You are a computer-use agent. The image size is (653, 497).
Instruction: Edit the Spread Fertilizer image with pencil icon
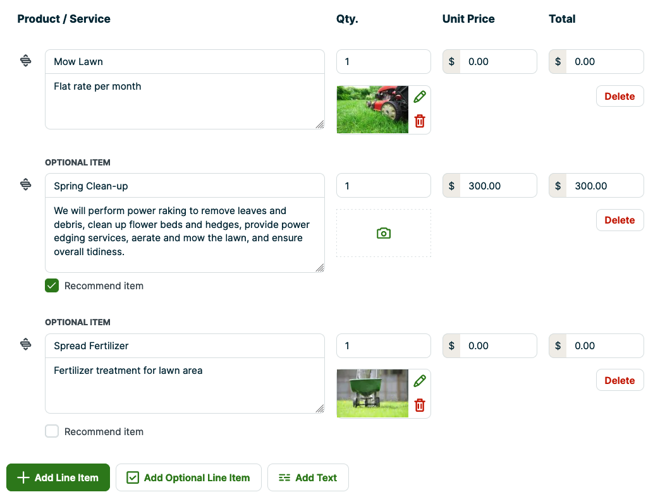point(420,381)
